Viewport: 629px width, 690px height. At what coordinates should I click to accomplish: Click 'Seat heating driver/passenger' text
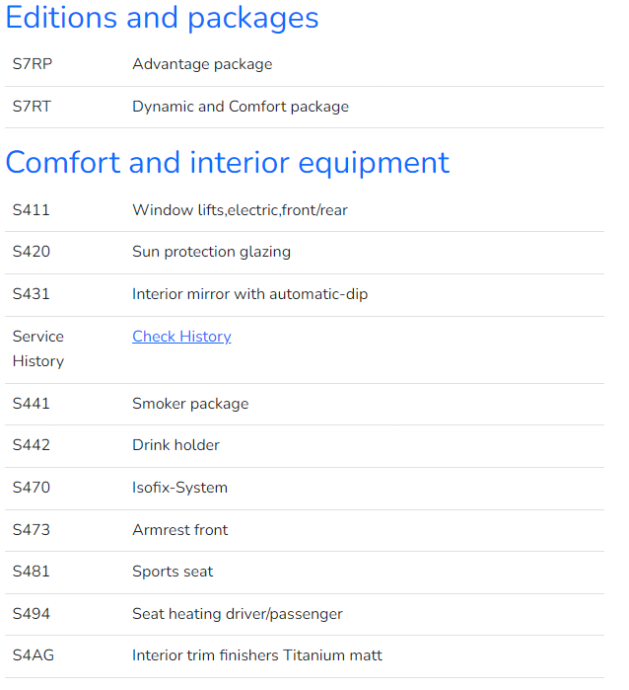(x=238, y=614)
